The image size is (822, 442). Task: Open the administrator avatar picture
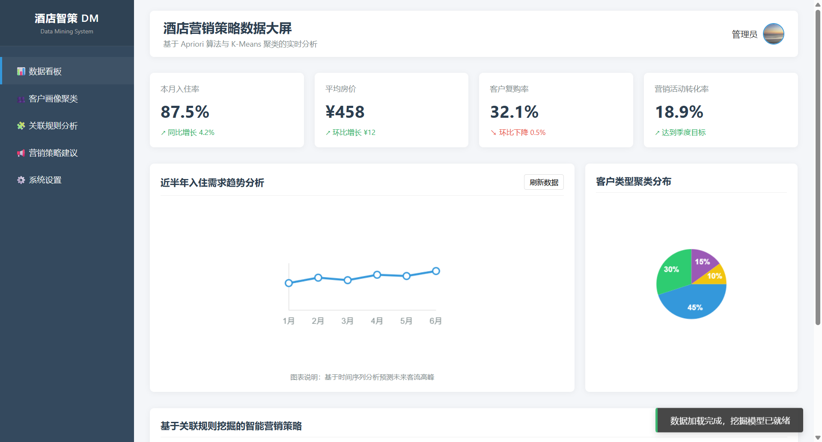773,34
